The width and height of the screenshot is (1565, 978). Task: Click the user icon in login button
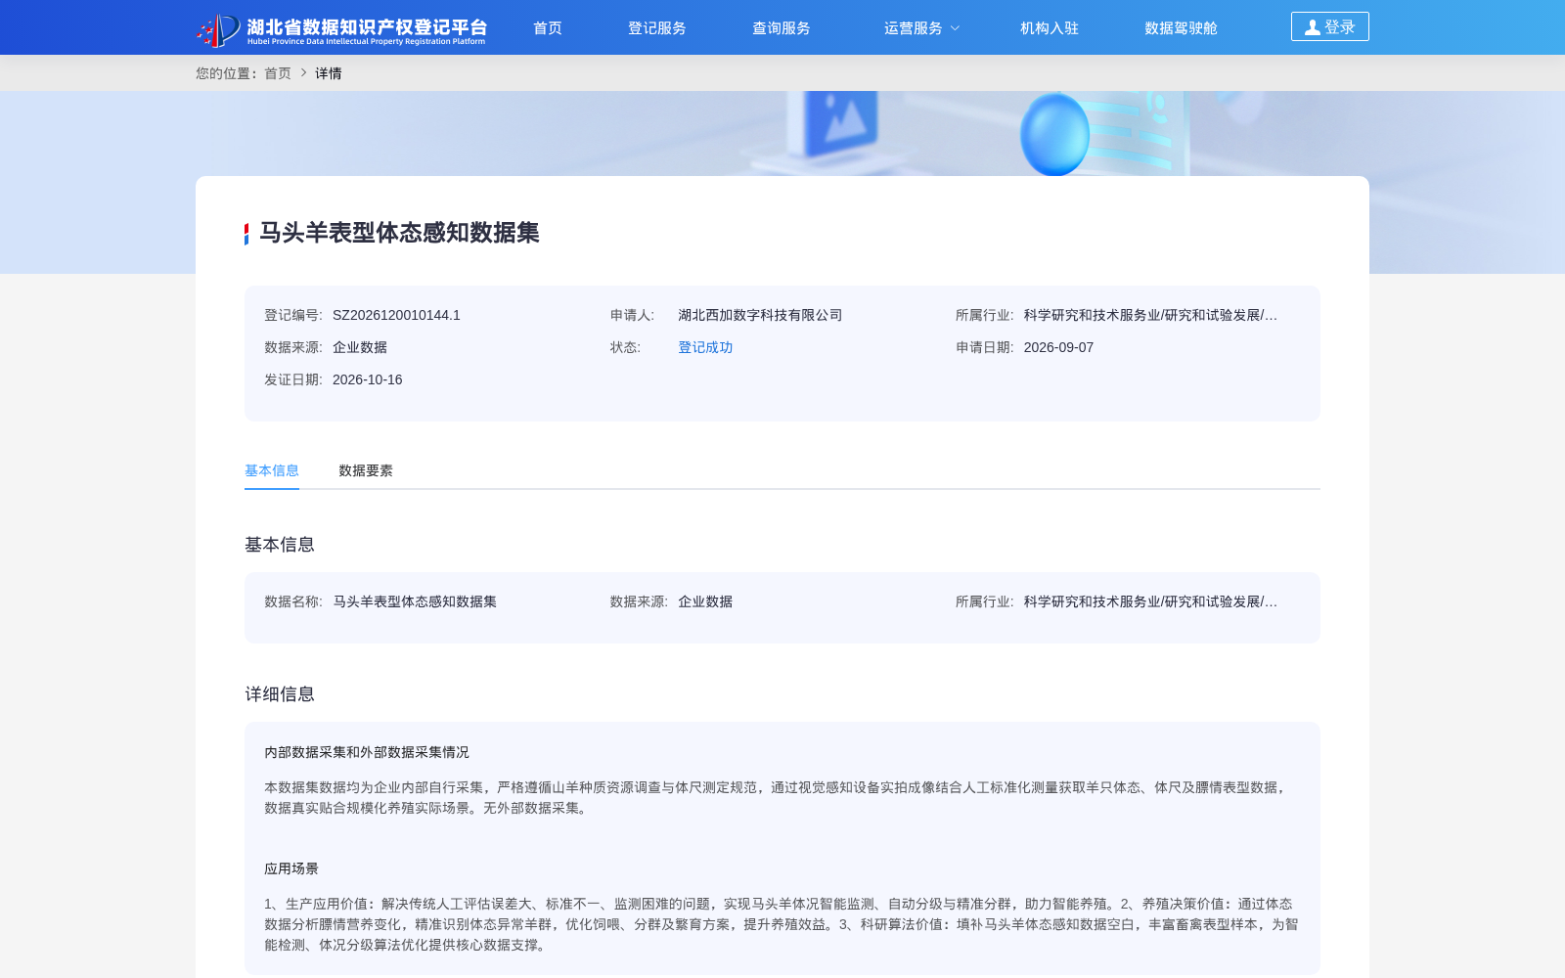pyautogui.click(x=1313, y=27)
